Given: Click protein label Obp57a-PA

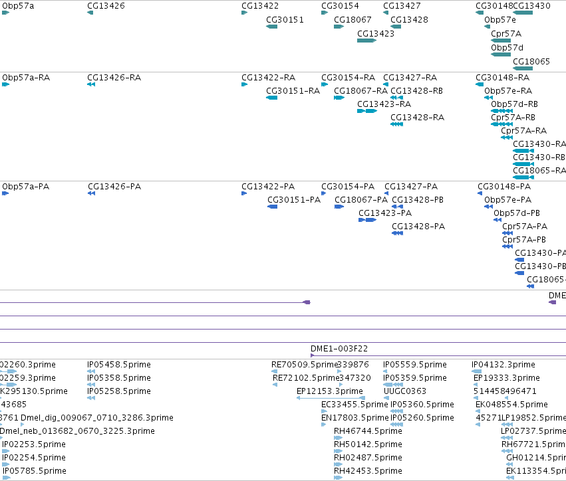Looking at the screenshot, I should pos(26,187).
